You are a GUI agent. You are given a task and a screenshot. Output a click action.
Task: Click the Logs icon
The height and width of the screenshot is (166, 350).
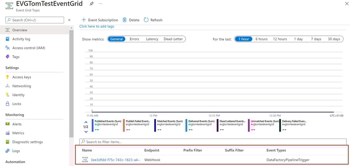click(x=8, y=151)
